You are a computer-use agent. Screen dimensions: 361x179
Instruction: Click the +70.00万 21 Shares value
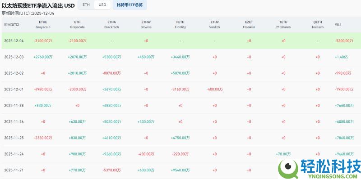pos(283,154)
